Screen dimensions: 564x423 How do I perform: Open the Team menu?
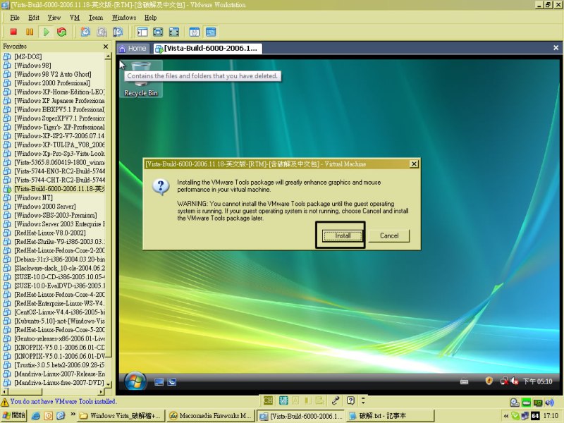tap(96, 18)
